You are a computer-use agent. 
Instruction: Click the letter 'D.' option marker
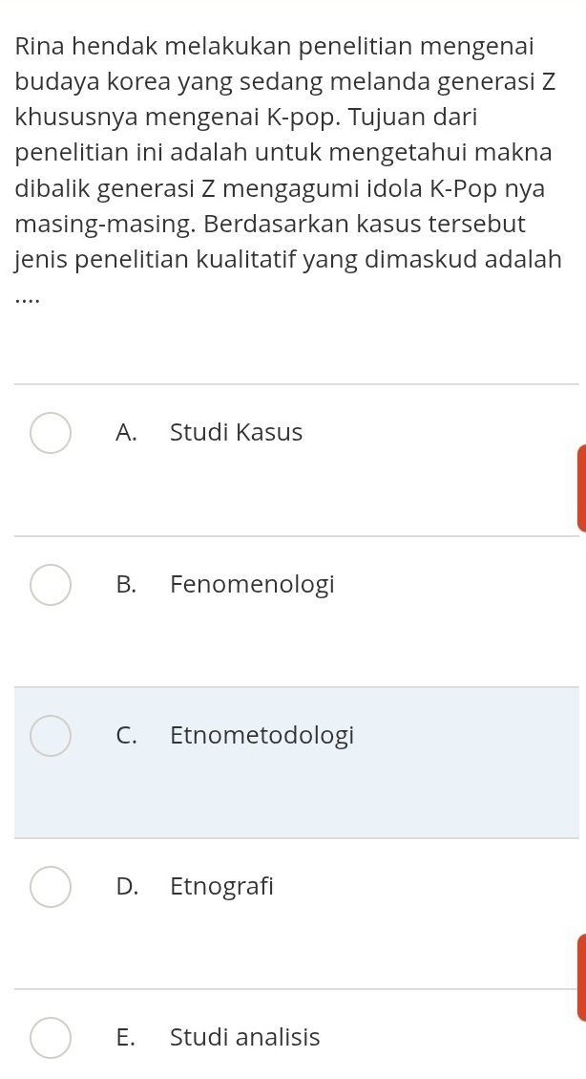coord(127,886)
